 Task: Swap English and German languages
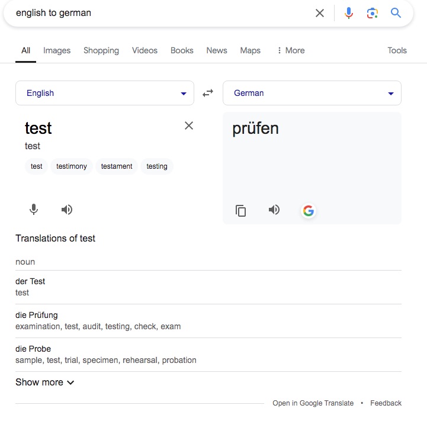coord(208,93)
